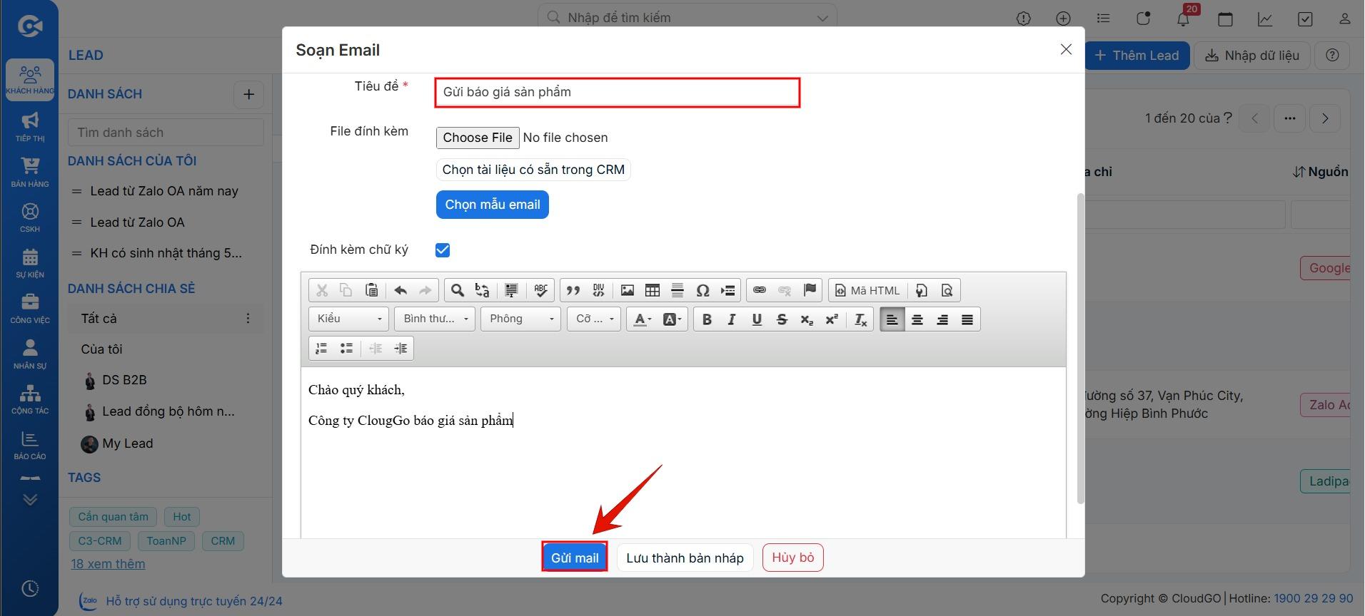Click Remove Format icon

[861, 319]
